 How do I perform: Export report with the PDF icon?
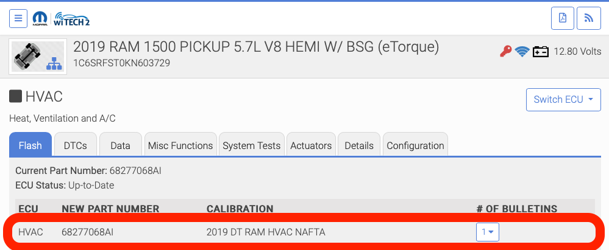(x=562, y=18)
